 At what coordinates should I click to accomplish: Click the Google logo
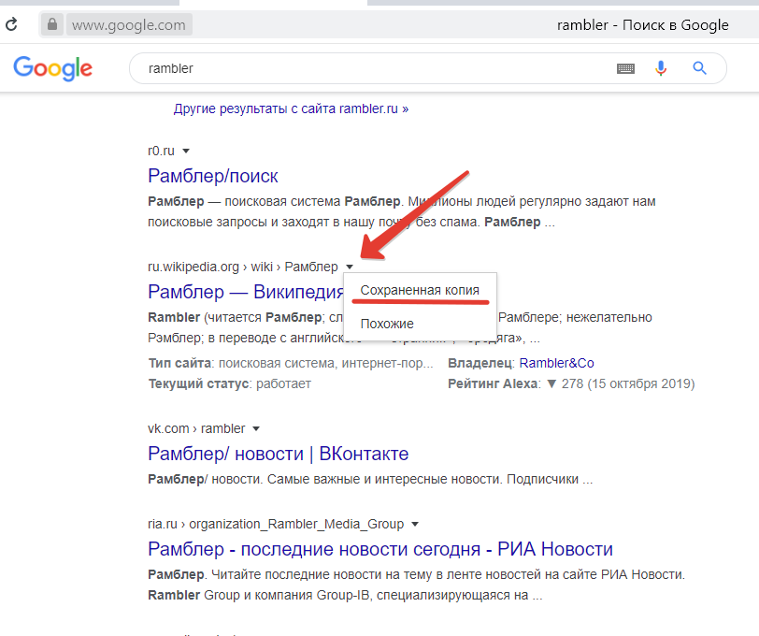(52, 68)
